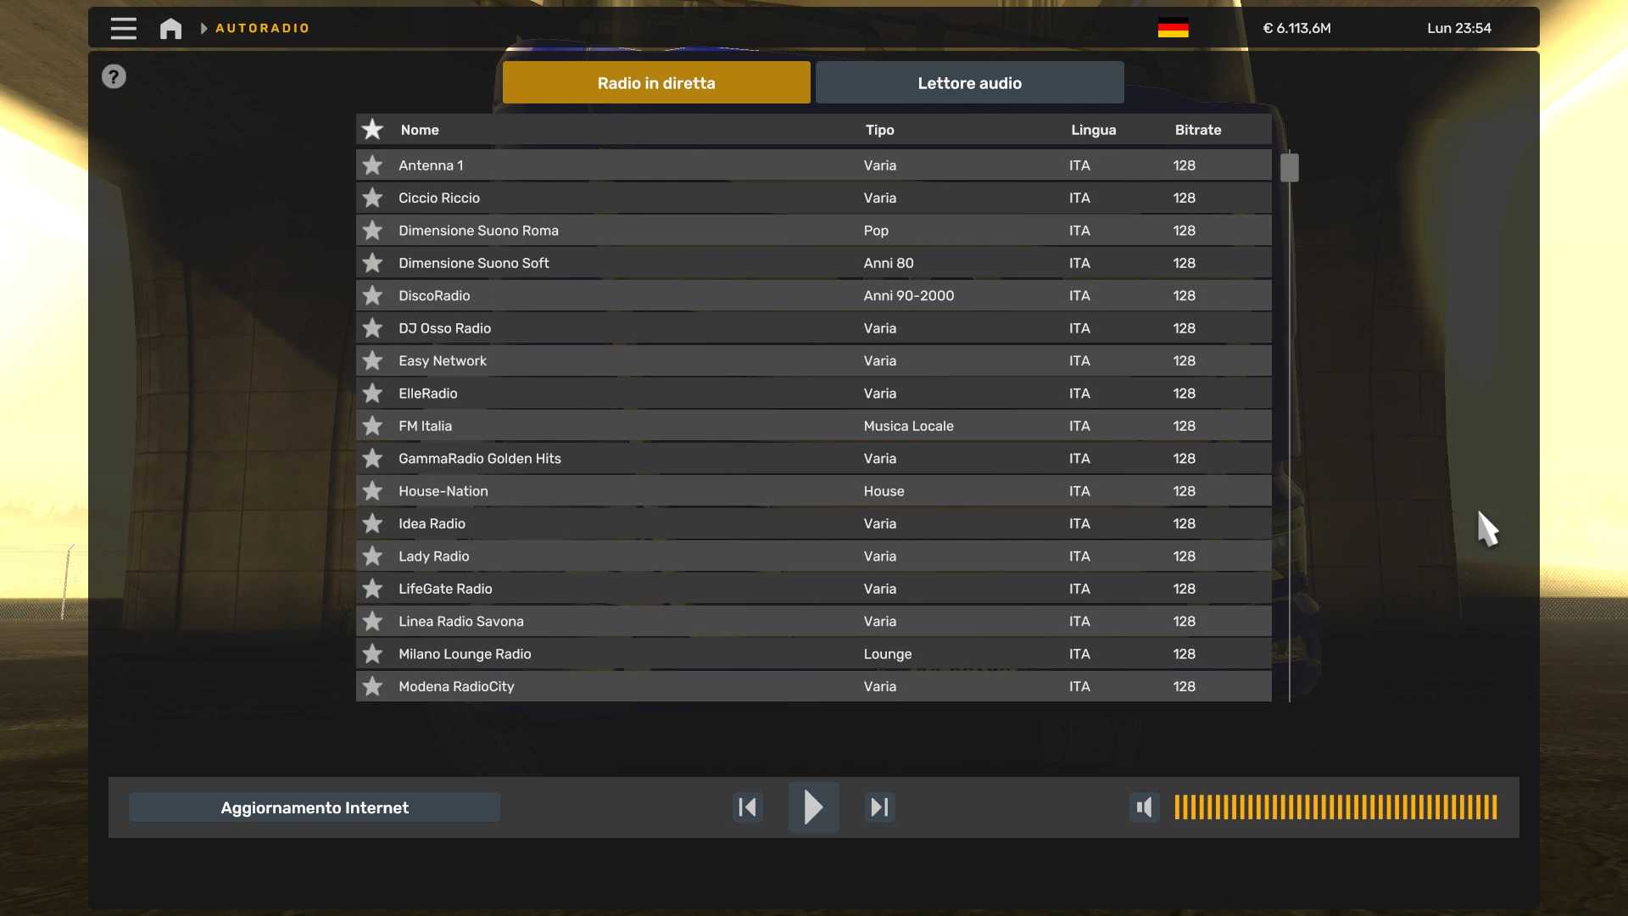The height and width of the screenshot is (916, 1628).
Task: Mute the radio speaker icon
Action: pyautogui.click(x=1144, y=807)
